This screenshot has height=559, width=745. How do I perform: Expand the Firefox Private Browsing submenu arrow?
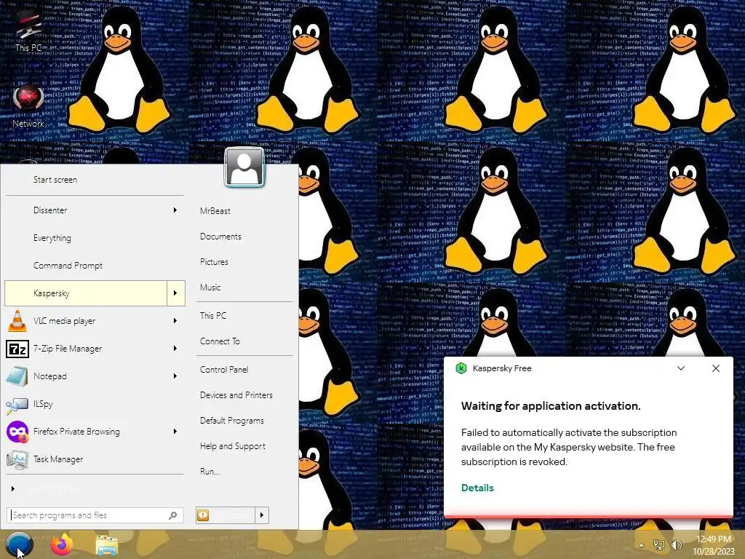coord(175,432)
